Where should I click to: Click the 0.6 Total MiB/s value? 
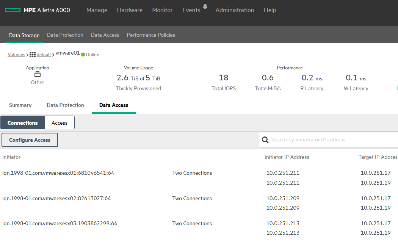coord(268,78)
